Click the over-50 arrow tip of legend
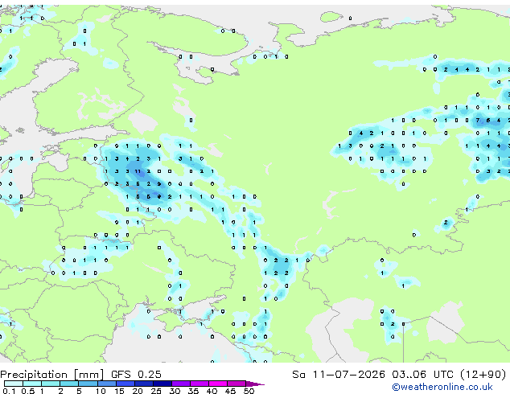Image resolution: width=510 pixels, height=394 pixels. (255, 384)
